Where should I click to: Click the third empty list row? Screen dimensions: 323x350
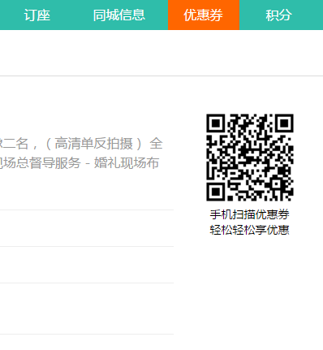[x=87, y=309]
